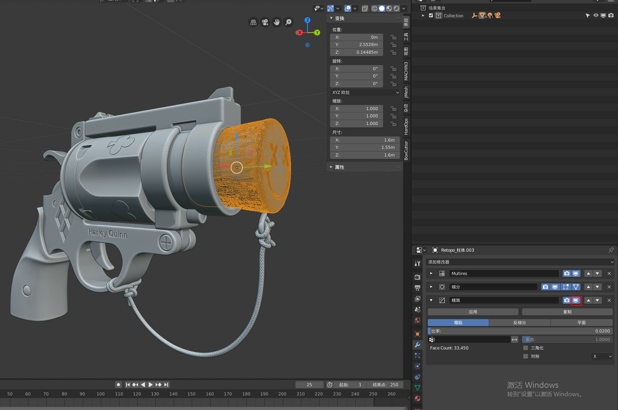The width and height of the screenshot is (618, 410).
Task: Open the MACHIN3 sidebar tab
Action: point(406,71)
